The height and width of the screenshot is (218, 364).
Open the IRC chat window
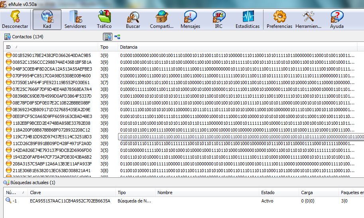[219, 20]
